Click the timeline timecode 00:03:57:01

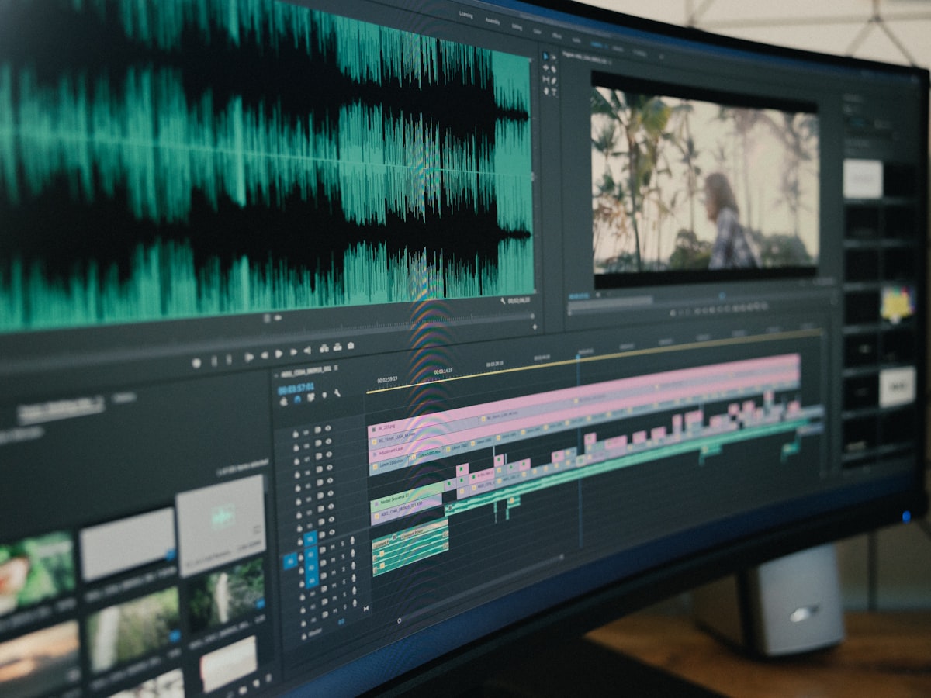tap(296, 389)
